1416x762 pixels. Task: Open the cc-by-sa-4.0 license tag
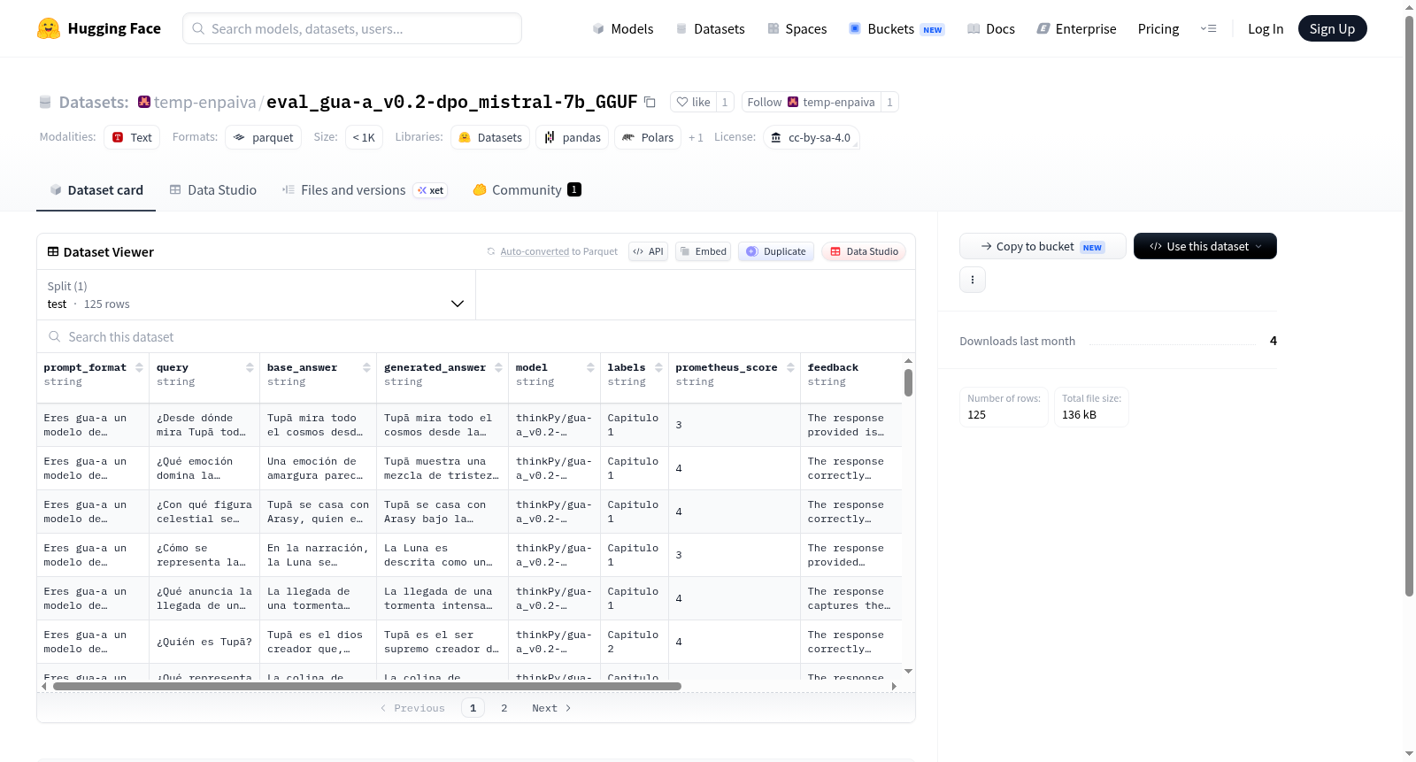point(811,137)
